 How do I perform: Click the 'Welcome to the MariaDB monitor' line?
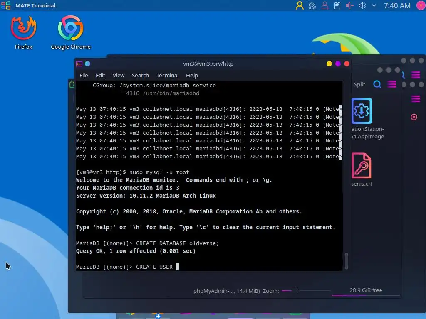[174, 180]
